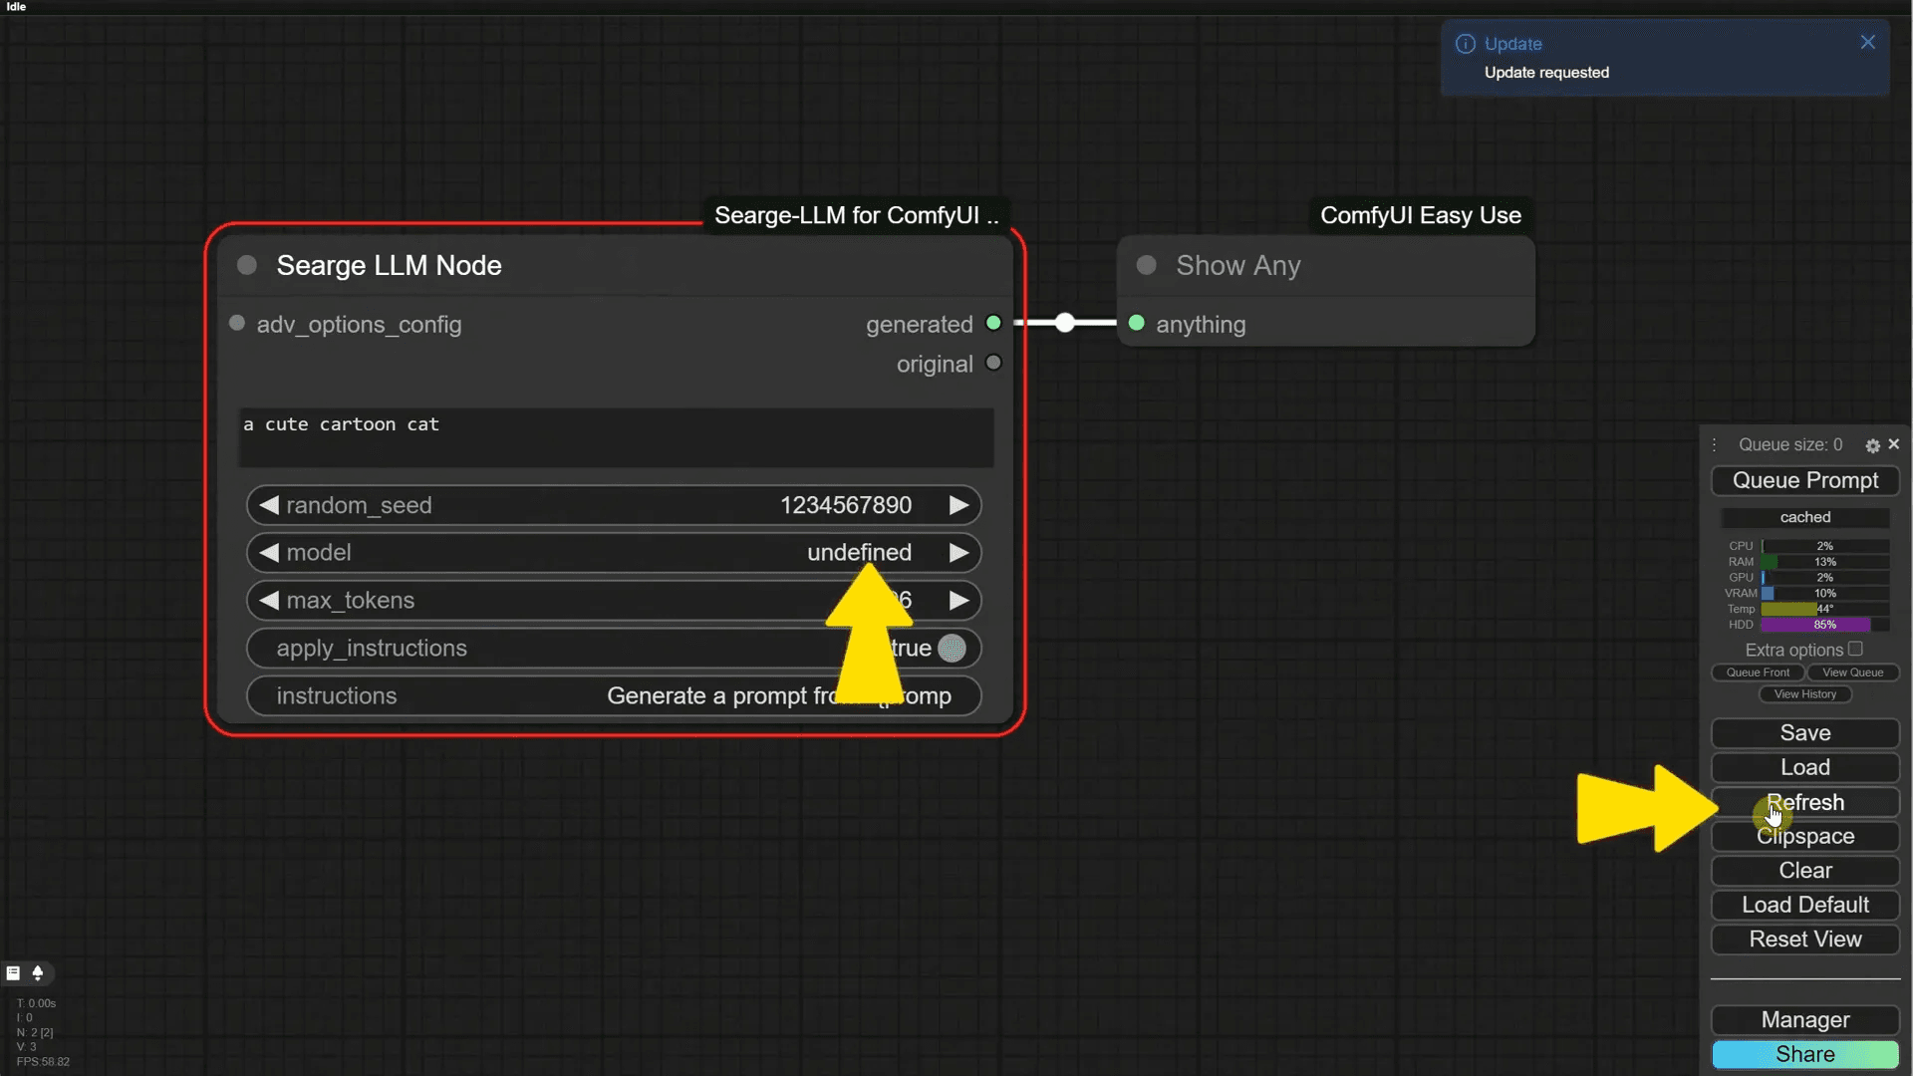Click the prompt text field "a cute cartoon cat"
This screenshot has height=1076, width=1913.
click(616, 436)
